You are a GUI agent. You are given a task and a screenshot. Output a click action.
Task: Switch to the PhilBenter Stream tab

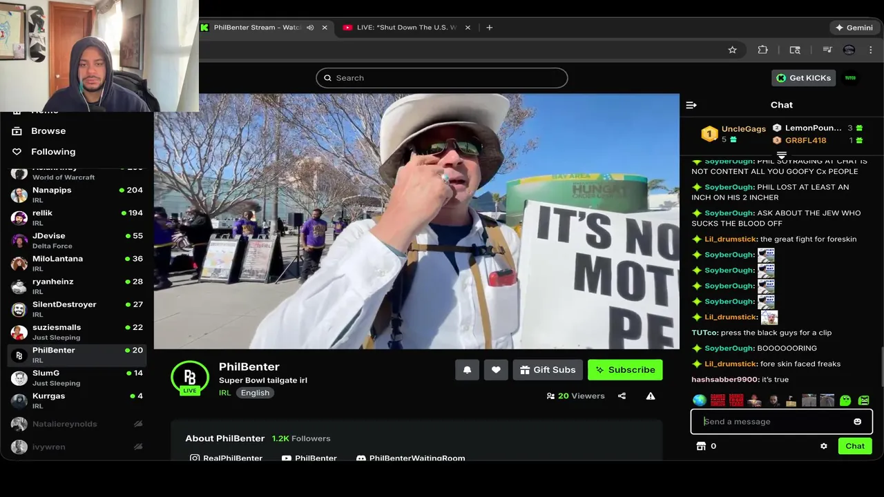point(257,28)
